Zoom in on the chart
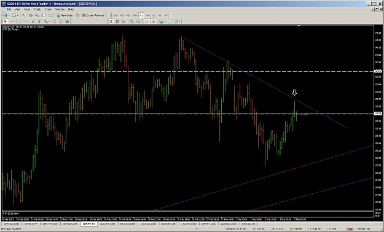The image size is (384, 232). pyautogui.click(x=131, y=21)
